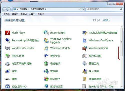Screen dimensions: 125x91
Task: Expand the arrow after 控制面板 breadcrumb
Action: pyautogui.click(x=29, y=9)
